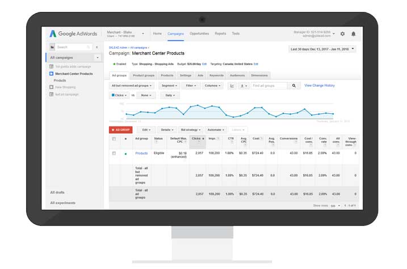
Task: Switch to the Products tab
Action: coord(167,75)
